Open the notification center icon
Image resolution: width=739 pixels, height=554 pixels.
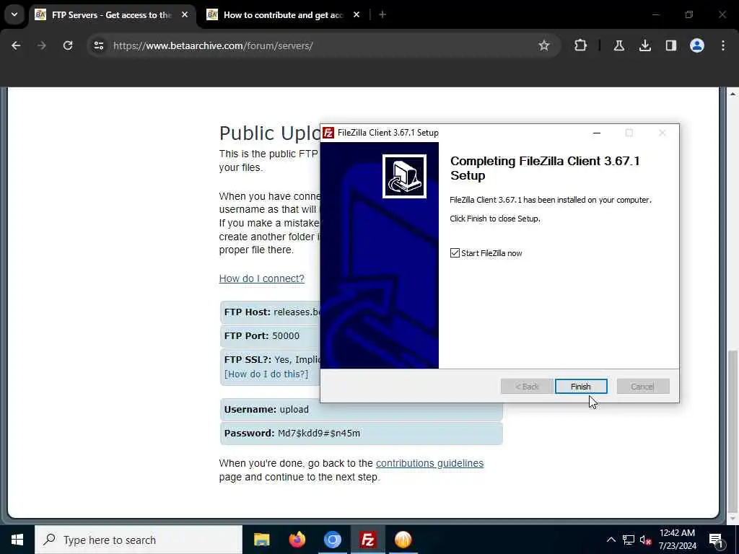[717, 540]
